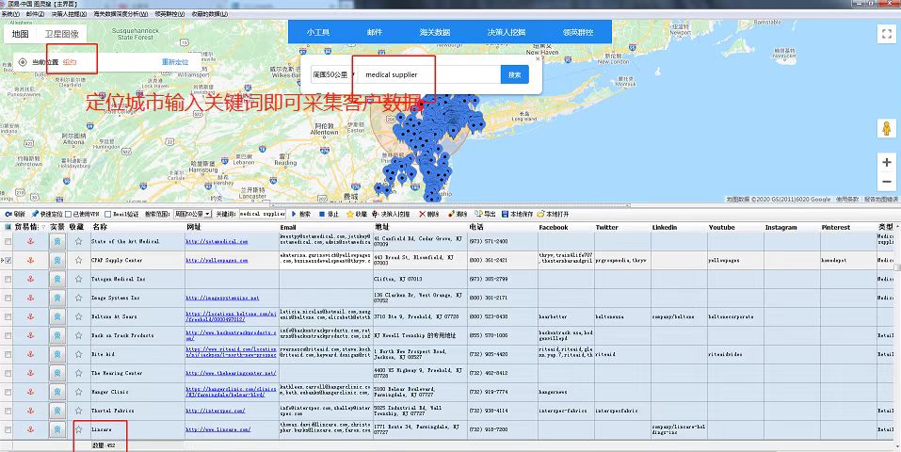Zoom in the map with plus button

tap(886, 162)
